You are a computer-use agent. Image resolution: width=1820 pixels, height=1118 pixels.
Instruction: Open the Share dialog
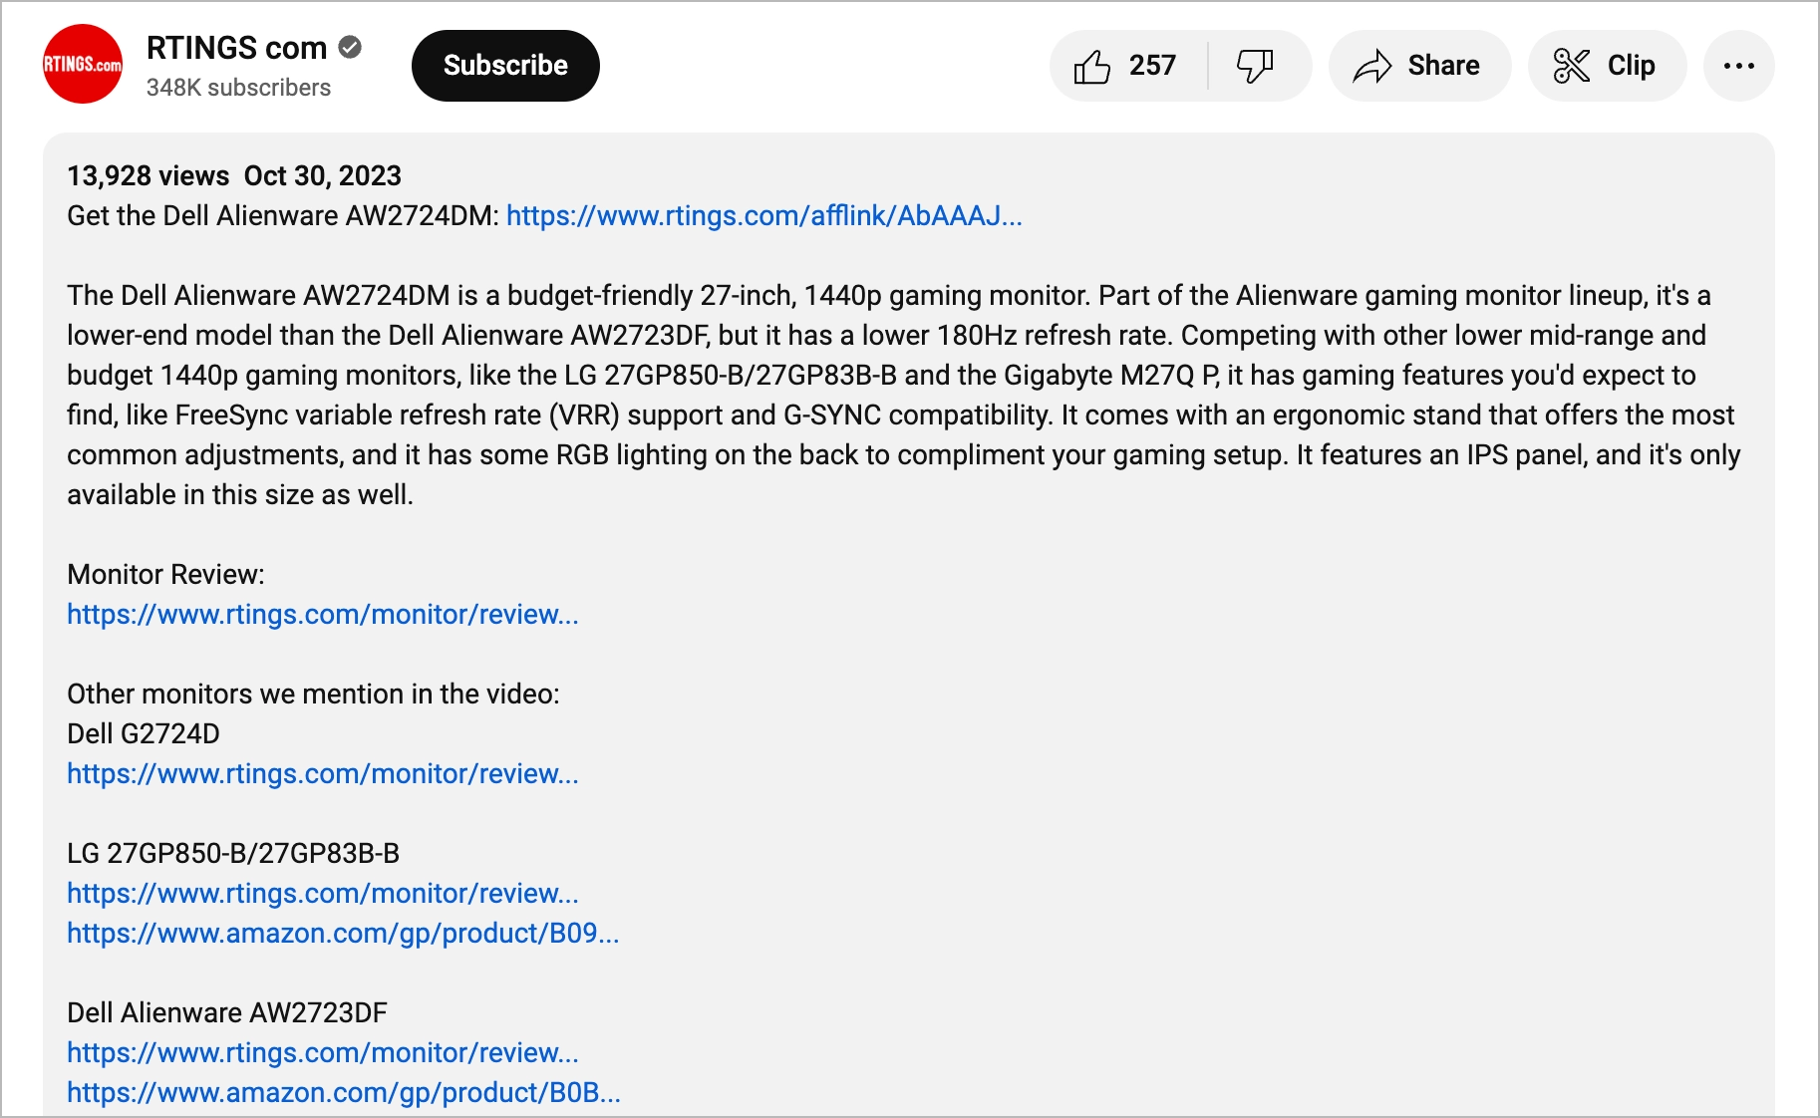pyautogui.click(x=1419, y=65)
